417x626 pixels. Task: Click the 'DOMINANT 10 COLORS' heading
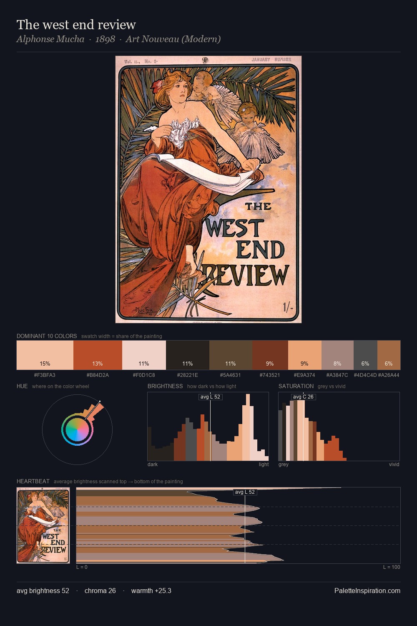tap(47, 336)
